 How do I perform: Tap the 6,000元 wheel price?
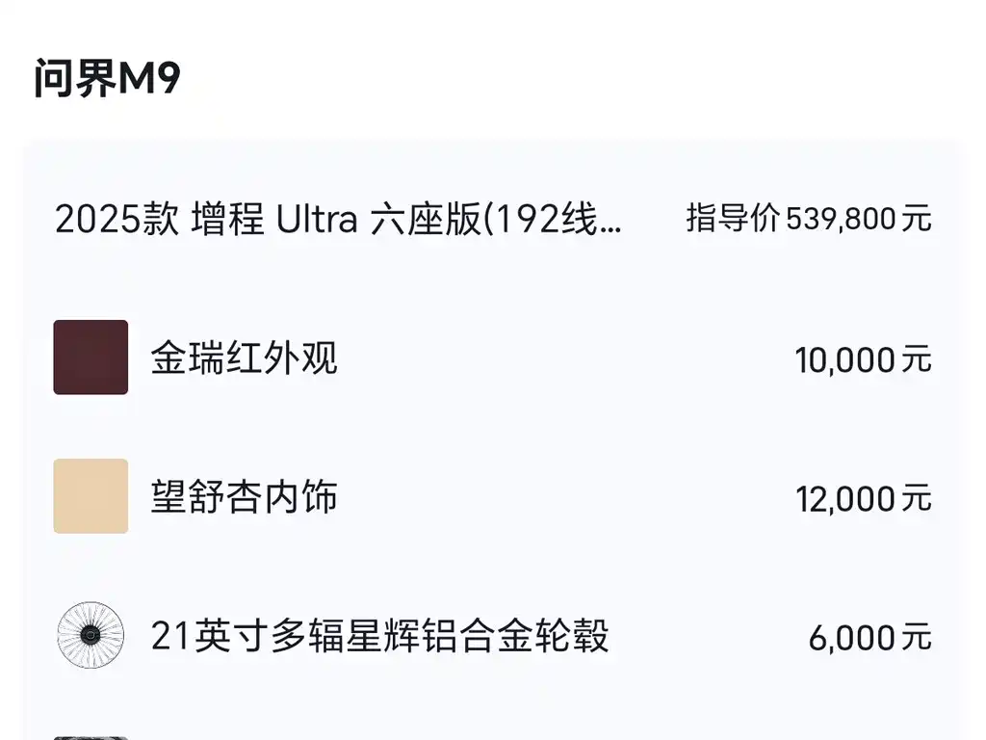(x=870, y=638)
